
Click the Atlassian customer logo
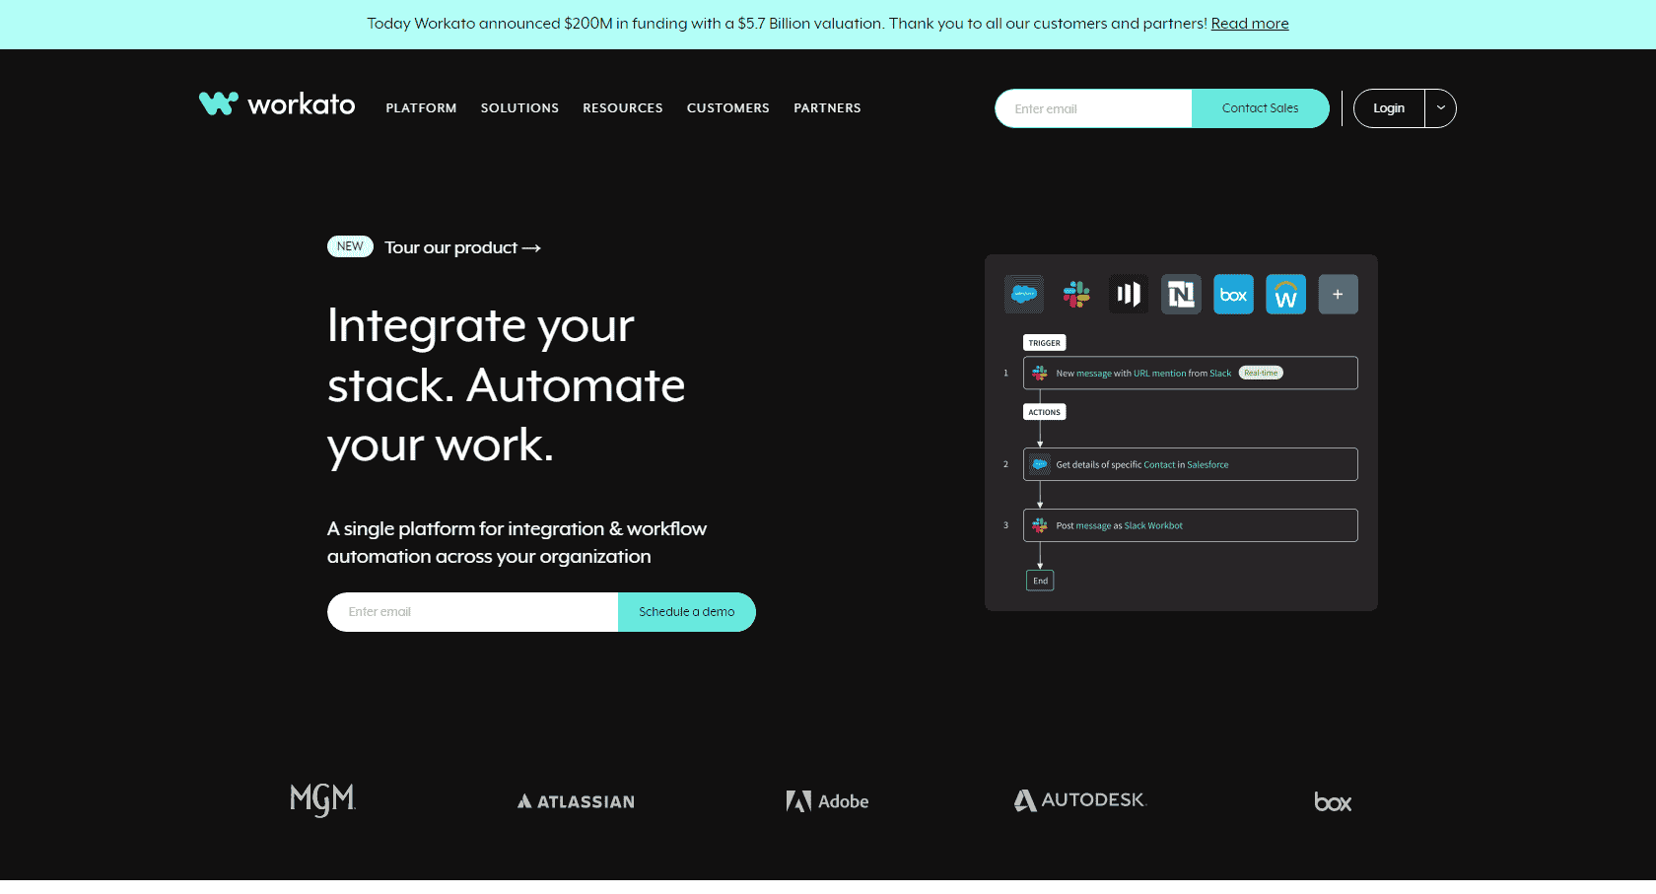click(576, 801)
